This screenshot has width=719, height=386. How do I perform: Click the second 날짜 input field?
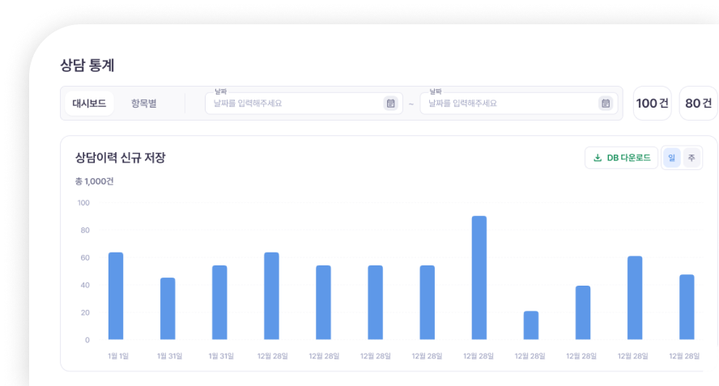pyautogui.click(x=510, y=104)
